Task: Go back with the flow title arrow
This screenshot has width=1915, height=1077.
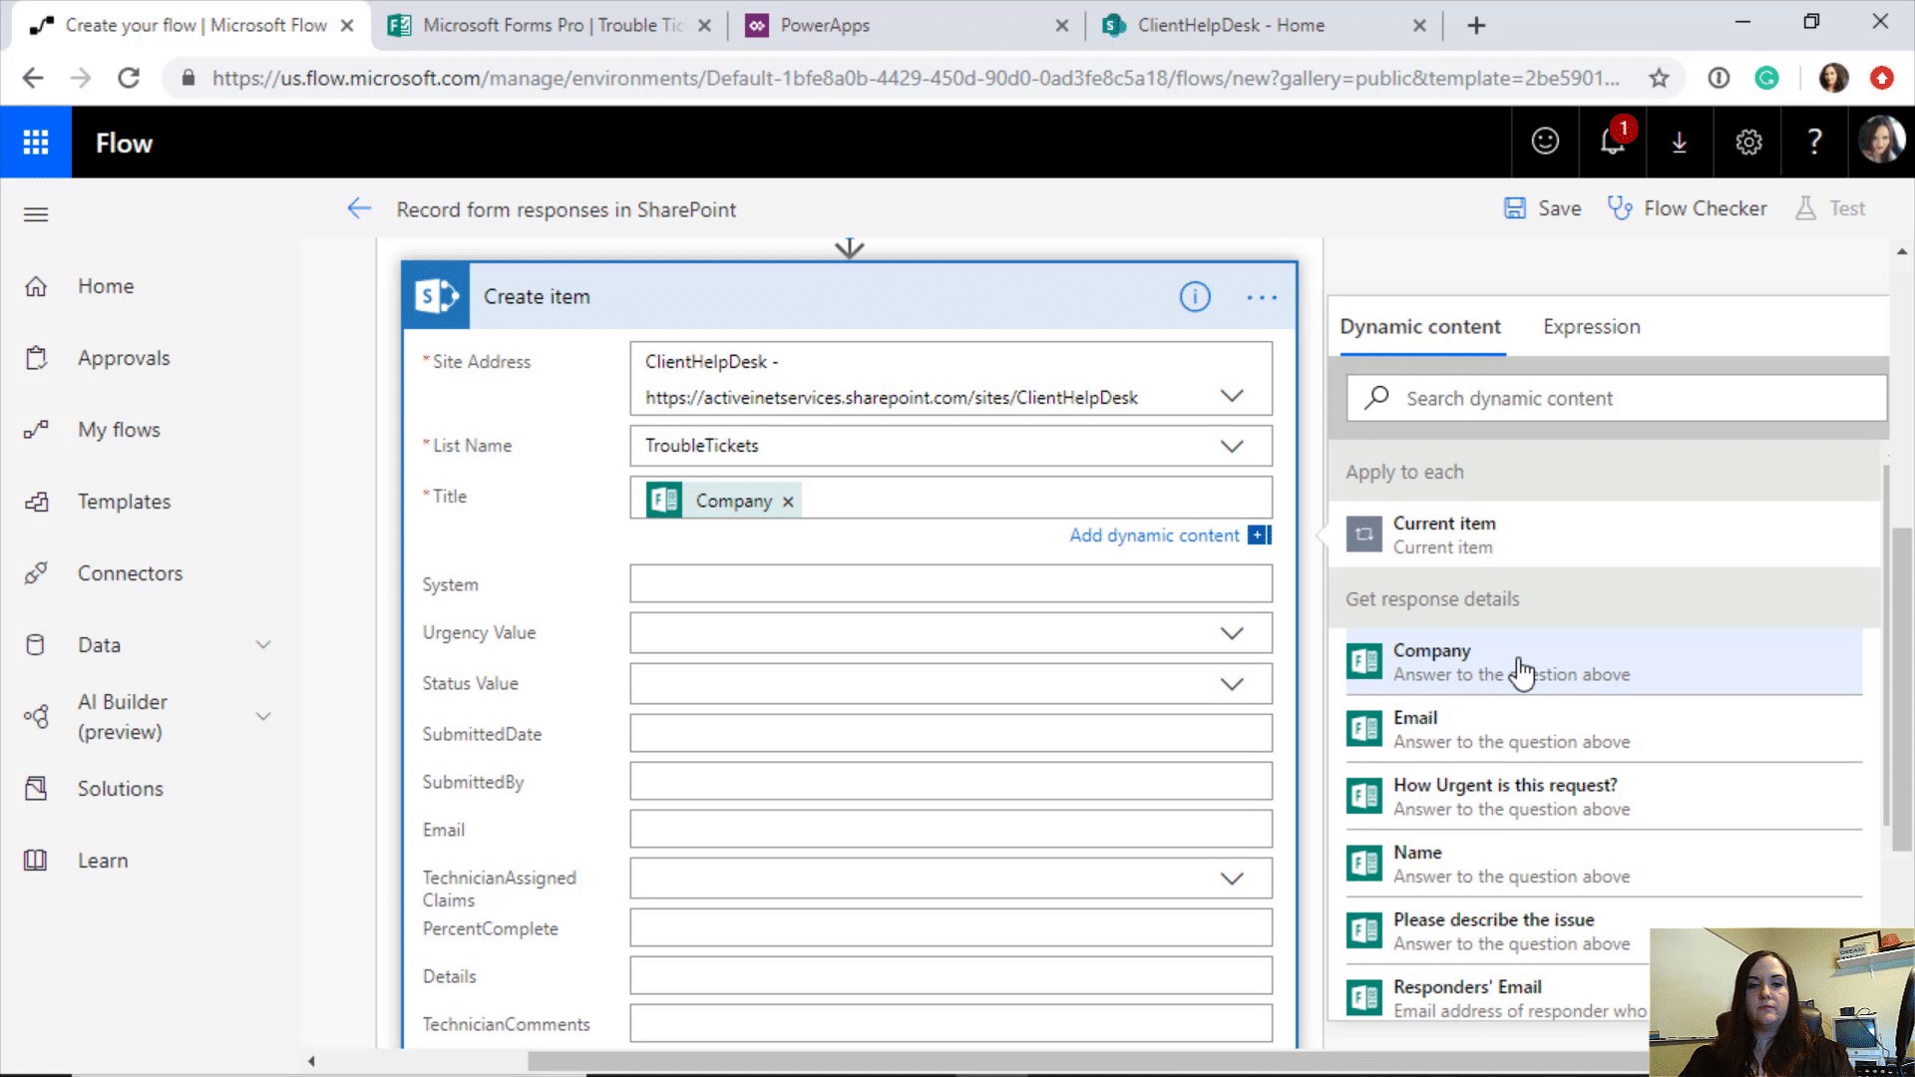Action: (x=359, y=208)
